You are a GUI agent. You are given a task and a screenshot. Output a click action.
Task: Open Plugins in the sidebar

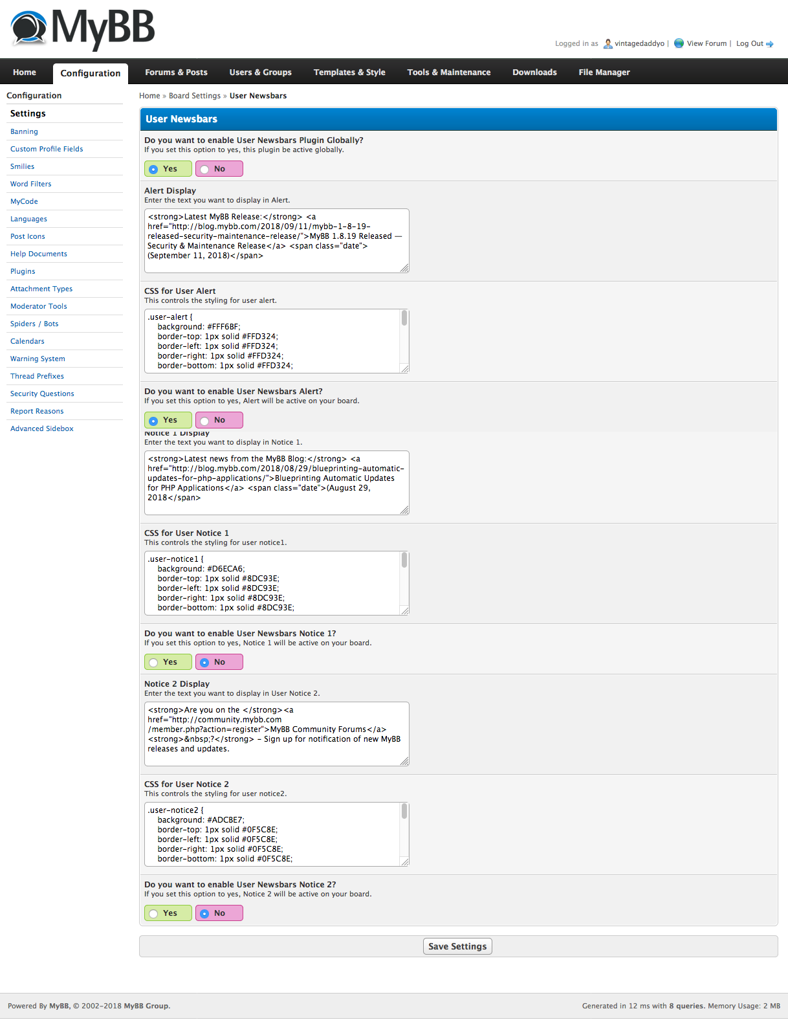(23, 272)
